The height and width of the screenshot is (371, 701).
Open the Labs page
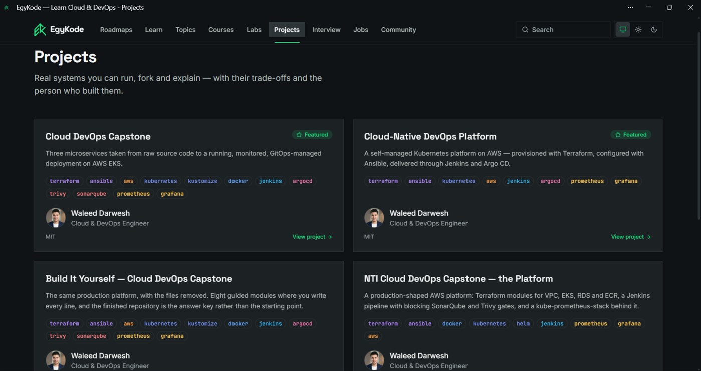pos(254,30)
